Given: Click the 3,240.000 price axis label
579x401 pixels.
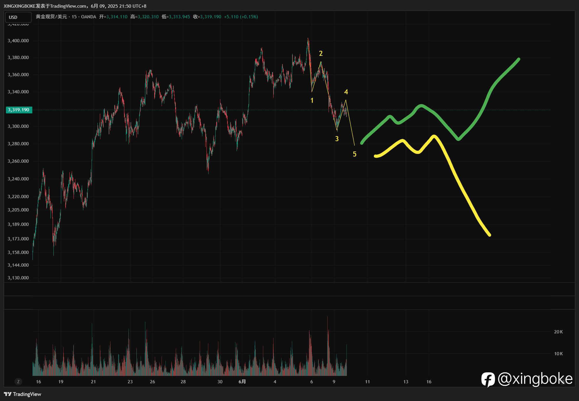Looking at the screenshot, I should (18, 179).
